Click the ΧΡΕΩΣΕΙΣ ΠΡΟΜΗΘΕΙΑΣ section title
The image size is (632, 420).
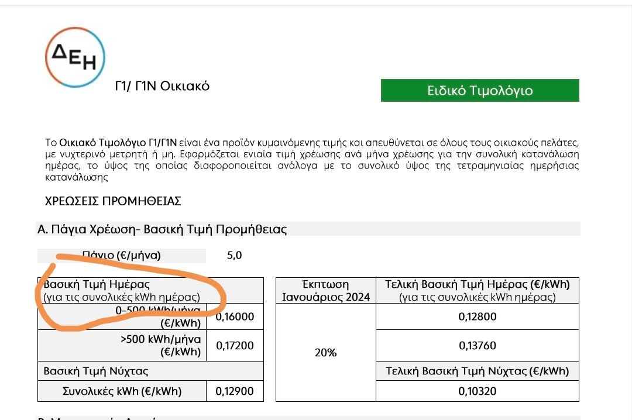point(113,201)
